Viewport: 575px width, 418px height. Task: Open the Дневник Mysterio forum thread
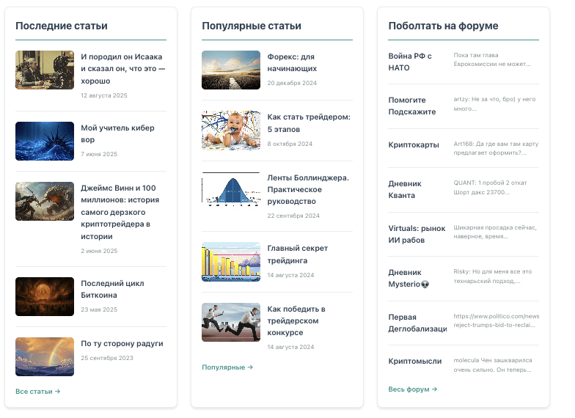tap(409, 278)
